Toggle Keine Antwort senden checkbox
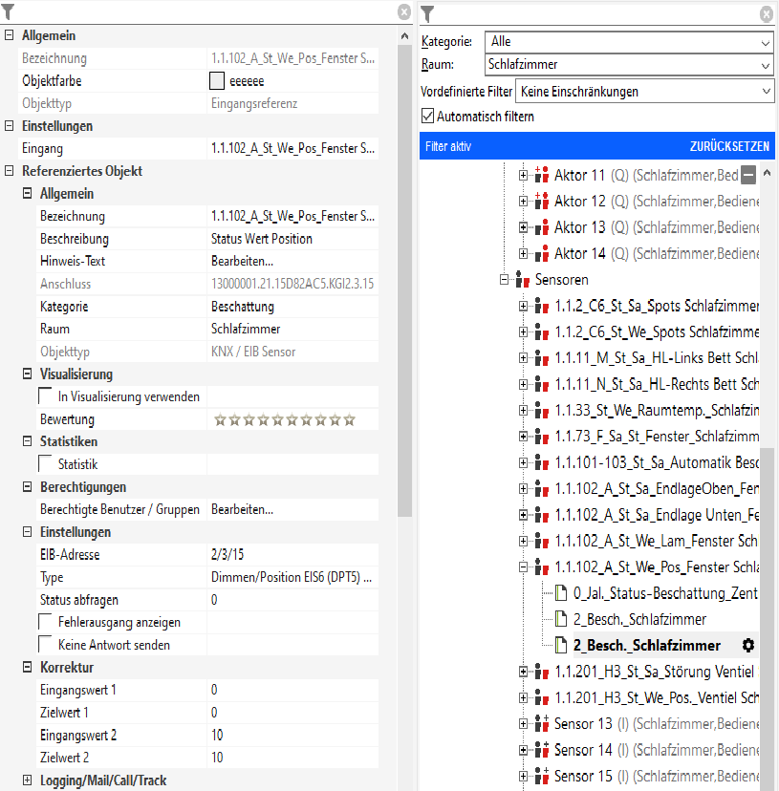Screen dimensions: 779x791 click(45, 644)
